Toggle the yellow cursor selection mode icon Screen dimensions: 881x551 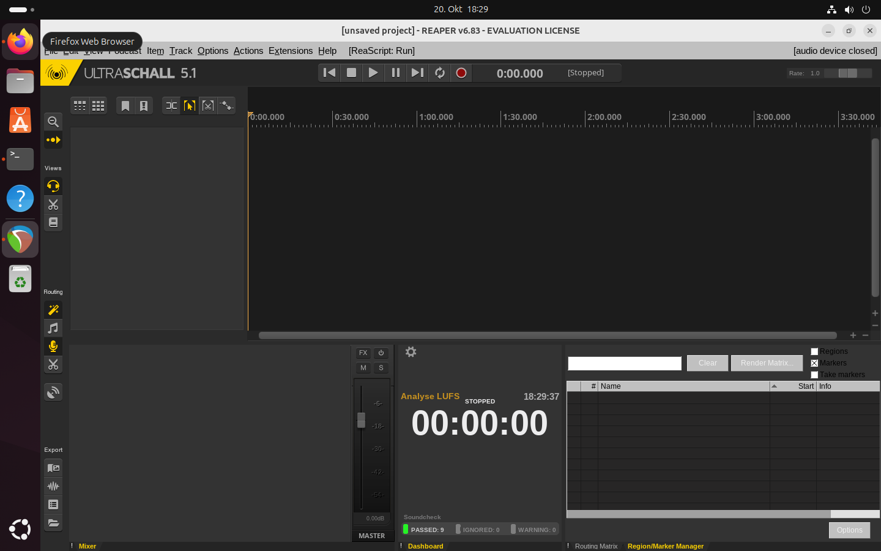pos(190,106)
